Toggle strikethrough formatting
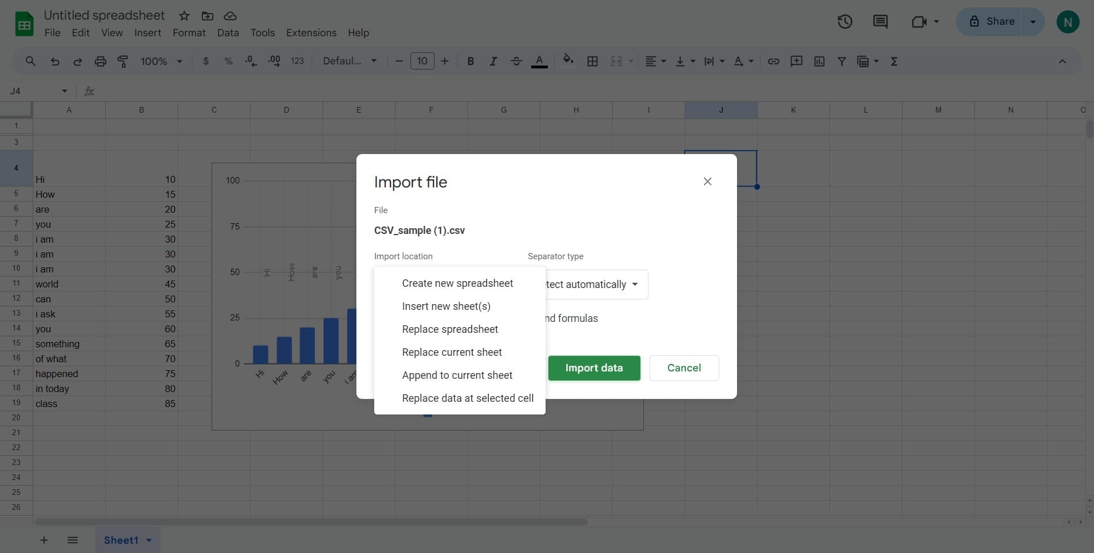The width and height of the screenshot is (1094, 553). point(516,62)
